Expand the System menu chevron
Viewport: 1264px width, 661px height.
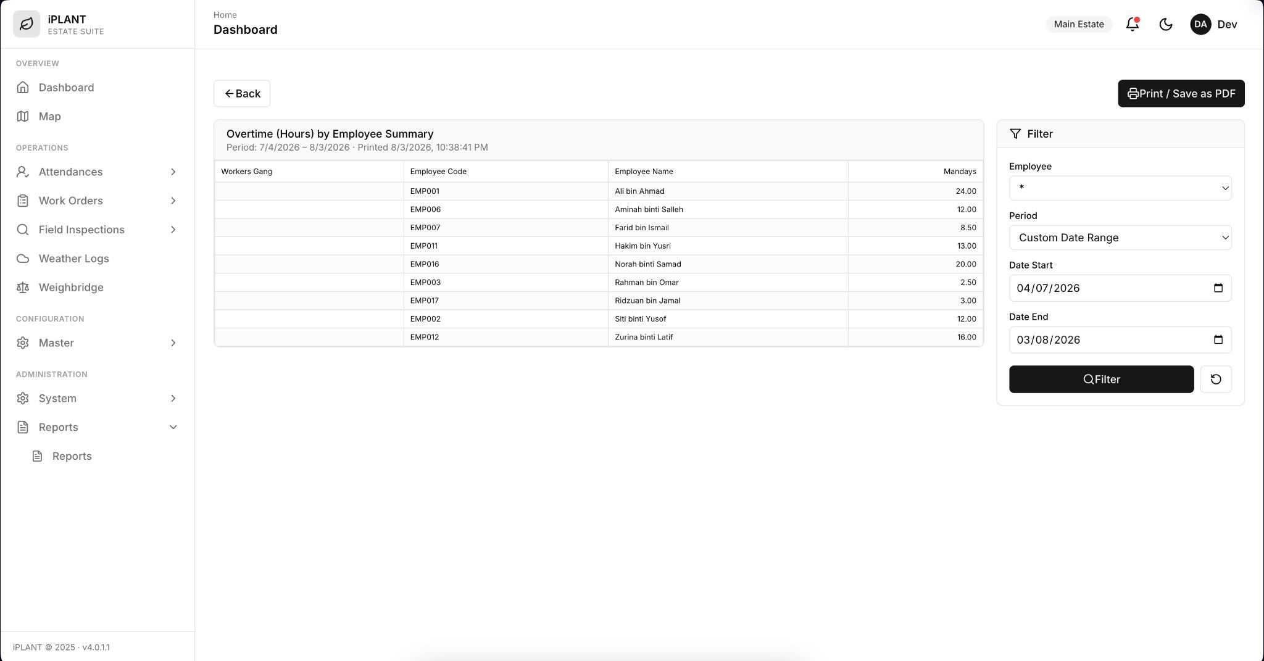coord(173,399)
